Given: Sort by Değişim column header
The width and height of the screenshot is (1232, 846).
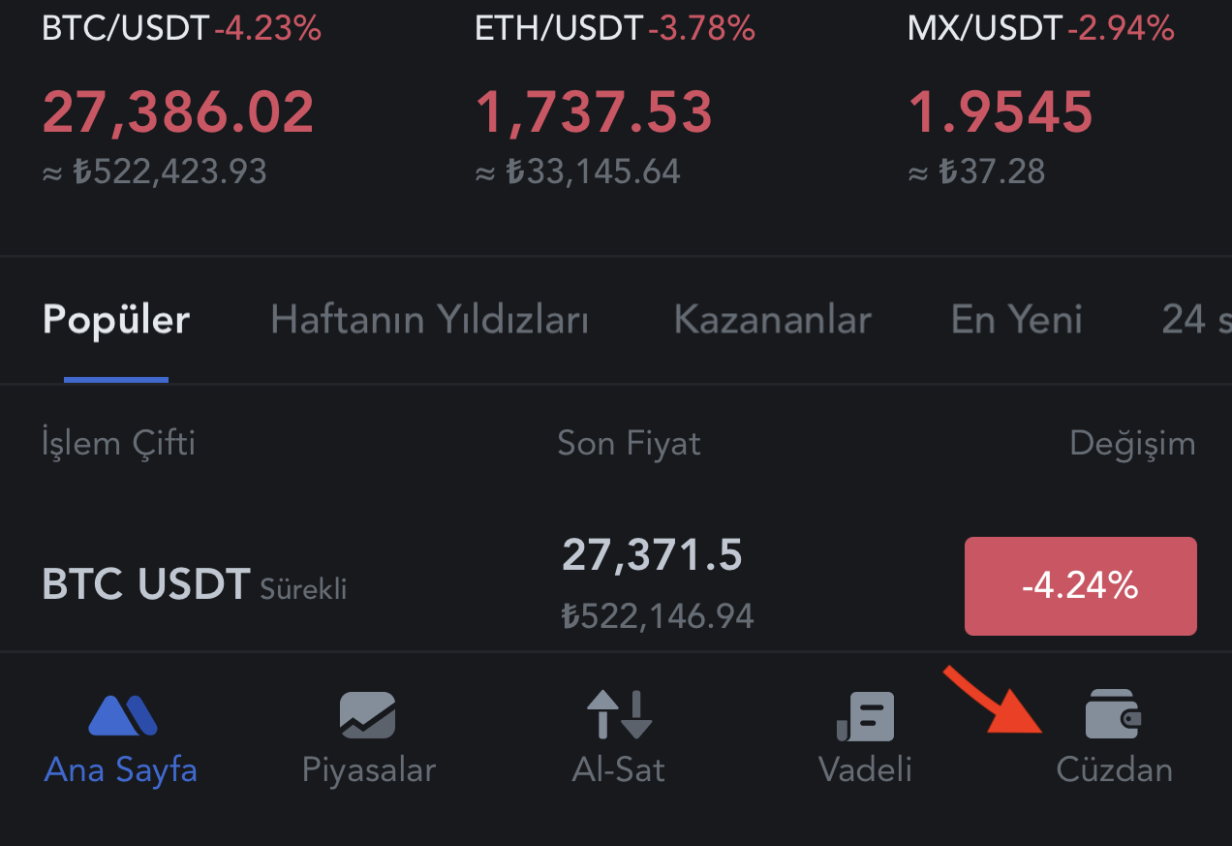Looking at the screenshot, I should click(x=1132, y=444).
